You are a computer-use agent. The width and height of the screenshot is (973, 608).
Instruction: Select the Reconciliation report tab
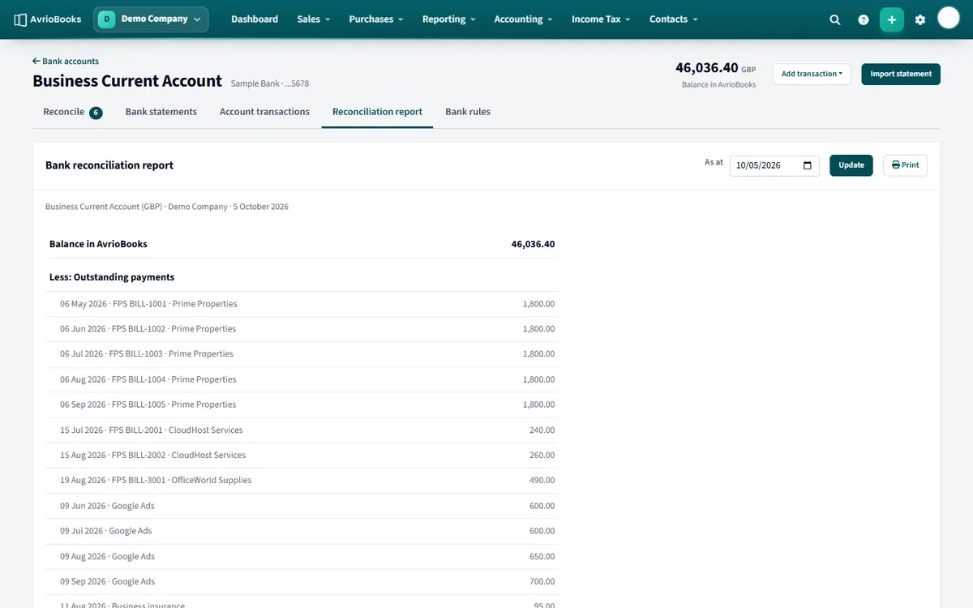(377, 112)
